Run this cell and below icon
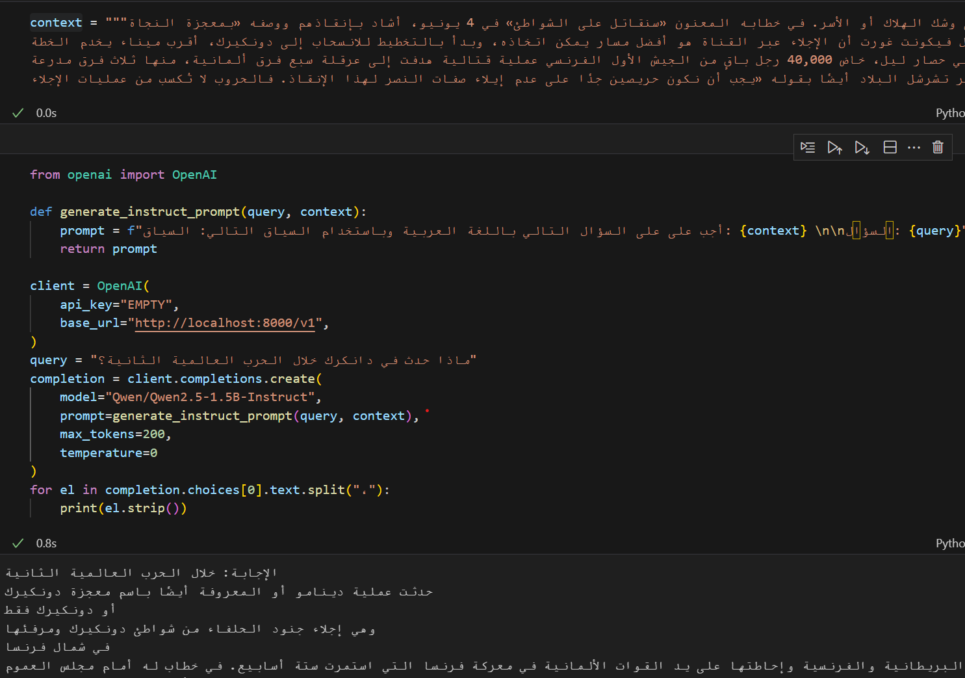This screenshot has width=965, height=678. tap(862, 148)
